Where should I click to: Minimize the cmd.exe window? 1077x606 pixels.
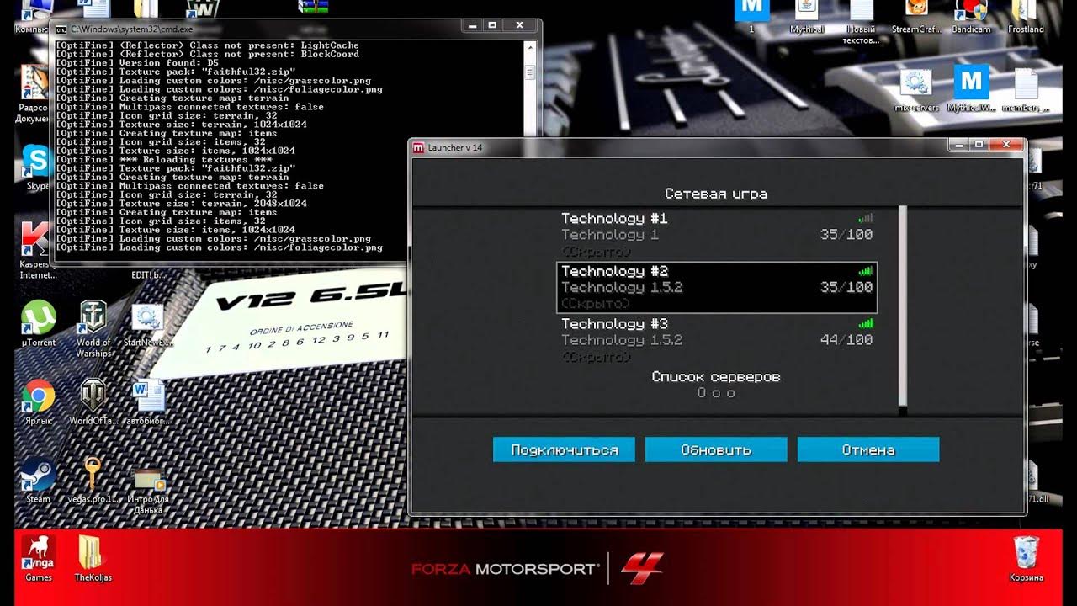click(x=474, y=26)
